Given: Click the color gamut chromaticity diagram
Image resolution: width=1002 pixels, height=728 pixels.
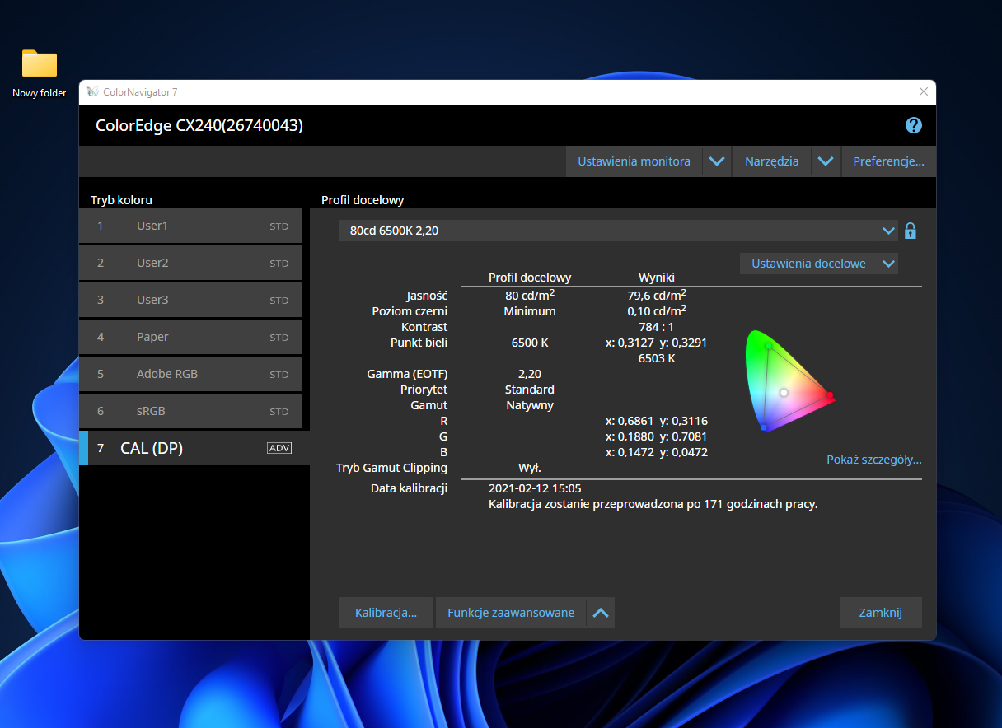Looking at the screenshot, I should pos(787,380).
